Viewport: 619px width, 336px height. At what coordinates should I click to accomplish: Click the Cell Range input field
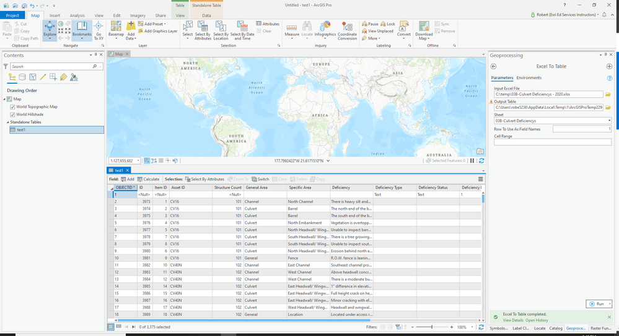click(552, 142)
